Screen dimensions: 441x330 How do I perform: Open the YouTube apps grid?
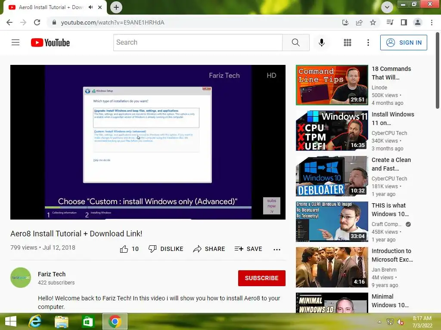tap(348, 43)
